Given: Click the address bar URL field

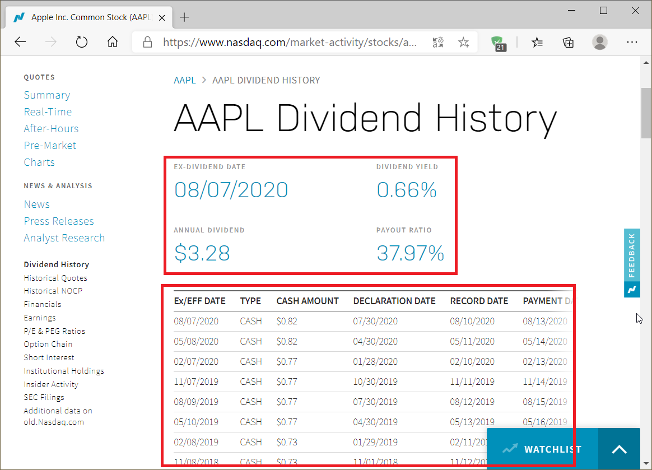Looking at the screenshot, I should coord(290,42).
